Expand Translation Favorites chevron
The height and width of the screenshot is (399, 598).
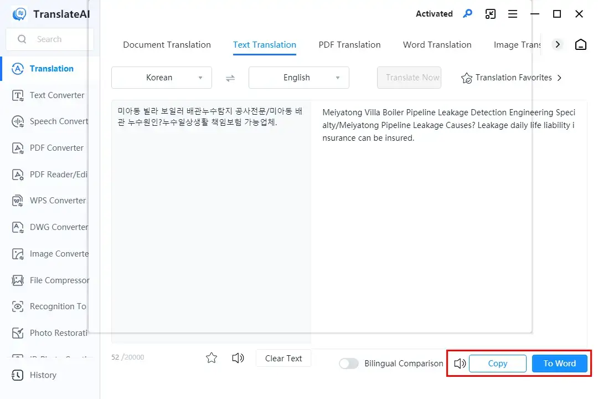click(x=559, y=78)
